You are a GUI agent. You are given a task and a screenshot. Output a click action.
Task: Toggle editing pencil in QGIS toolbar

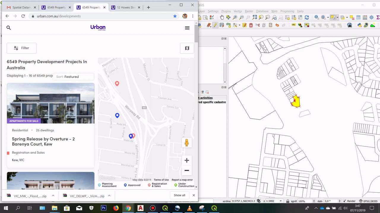click(x=215, y=25)
